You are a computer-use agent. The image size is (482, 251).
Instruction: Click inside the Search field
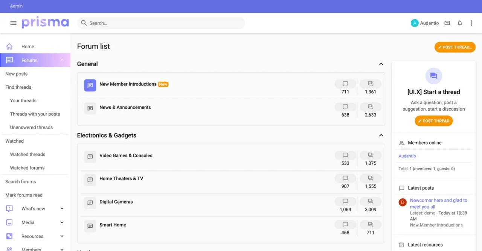click(x=161, y=23)
